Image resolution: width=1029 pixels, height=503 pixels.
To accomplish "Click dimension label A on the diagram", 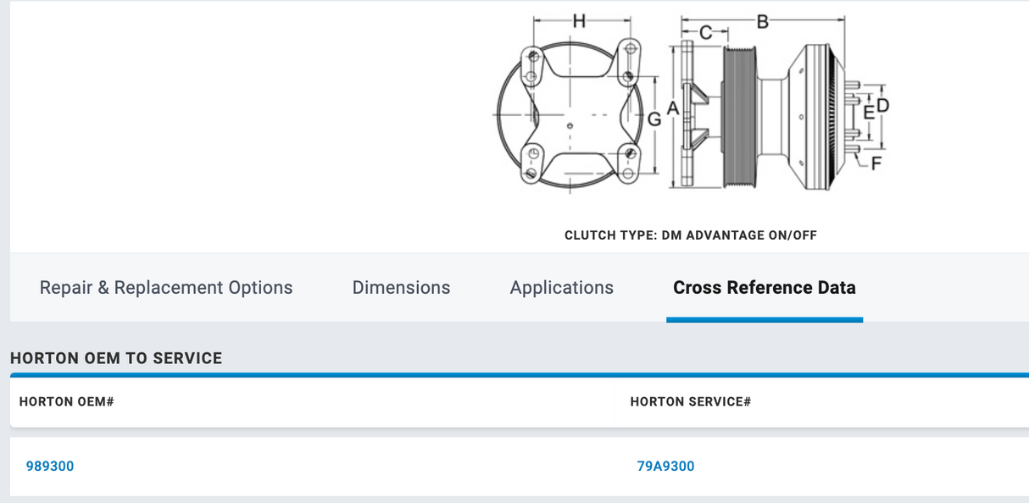I will click(672, 108).
